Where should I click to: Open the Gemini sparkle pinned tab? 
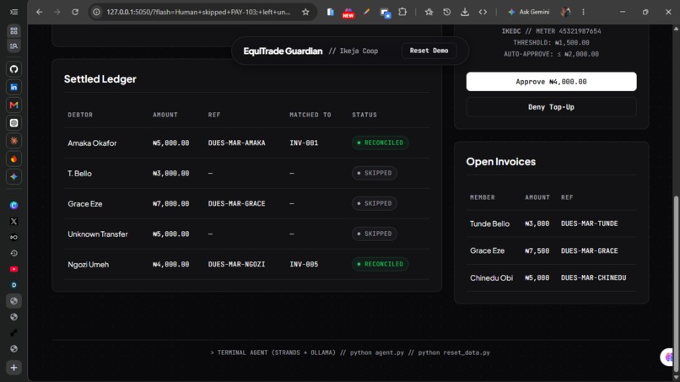pyautogui.click(x=13, y=177)
